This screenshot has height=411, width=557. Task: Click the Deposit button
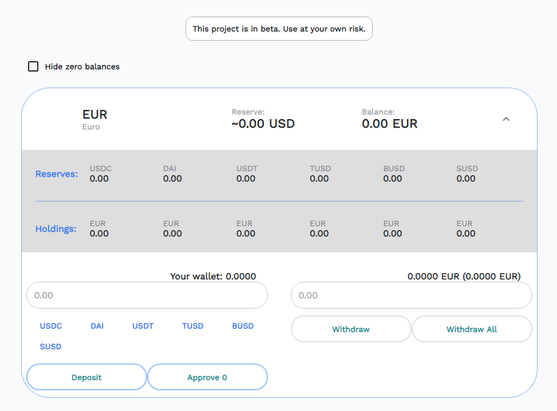coord(86,377)
